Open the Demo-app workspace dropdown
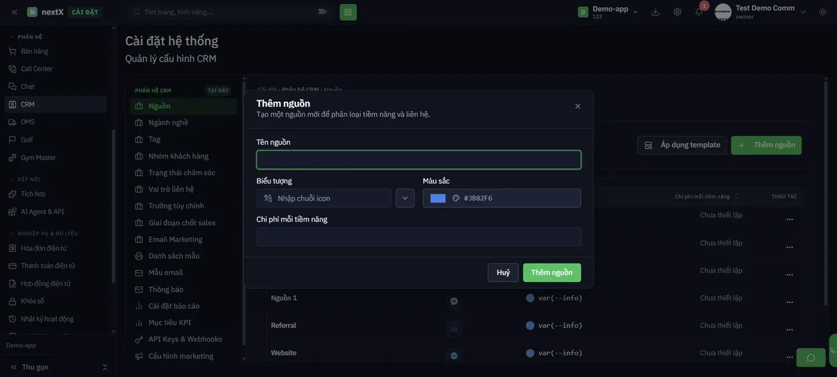The image size is (837, 377). [x=609, y=12]
